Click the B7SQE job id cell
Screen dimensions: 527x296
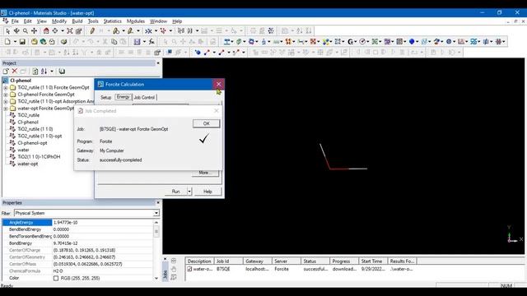[x=223, y=269]
